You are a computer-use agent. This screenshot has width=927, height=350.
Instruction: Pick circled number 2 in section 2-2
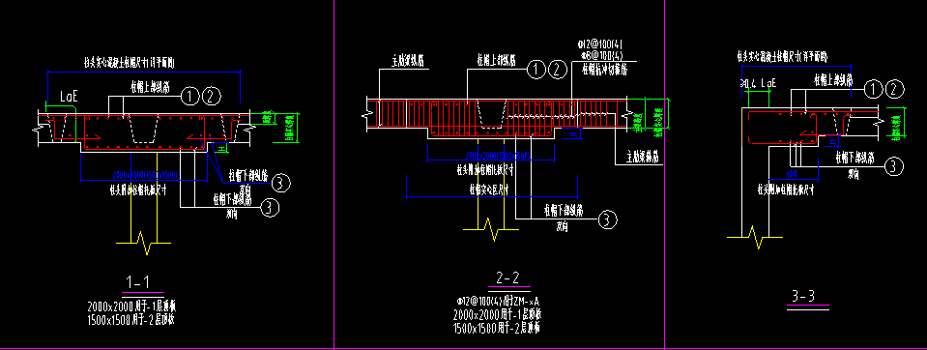(557, 70)
